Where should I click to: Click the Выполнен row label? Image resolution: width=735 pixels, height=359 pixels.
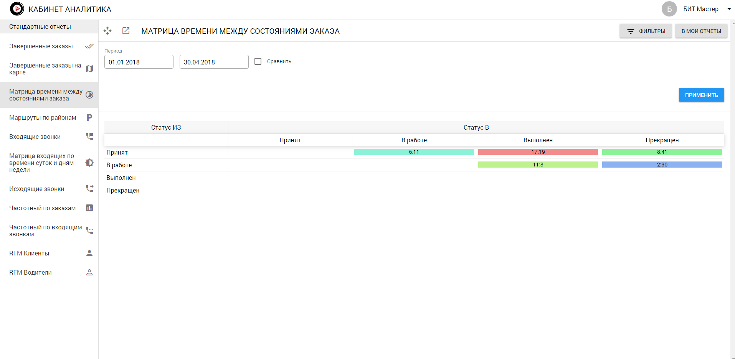tap(121, 178)
